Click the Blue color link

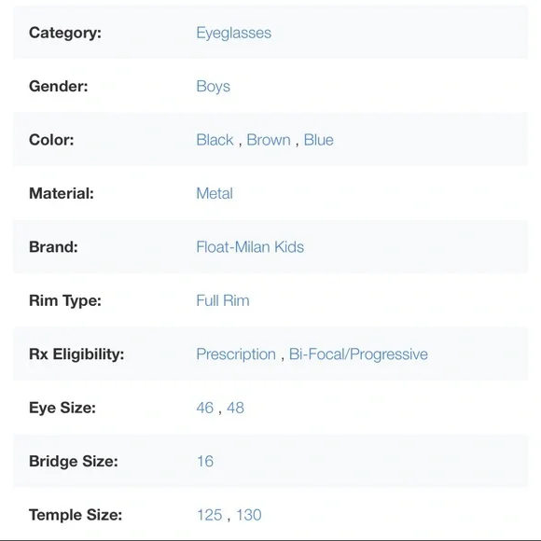point(318,140)
